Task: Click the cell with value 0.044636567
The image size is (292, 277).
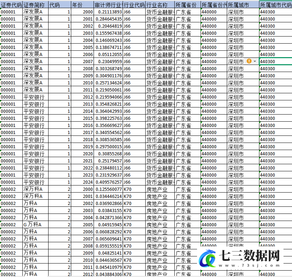Action: tap(108, 260)
